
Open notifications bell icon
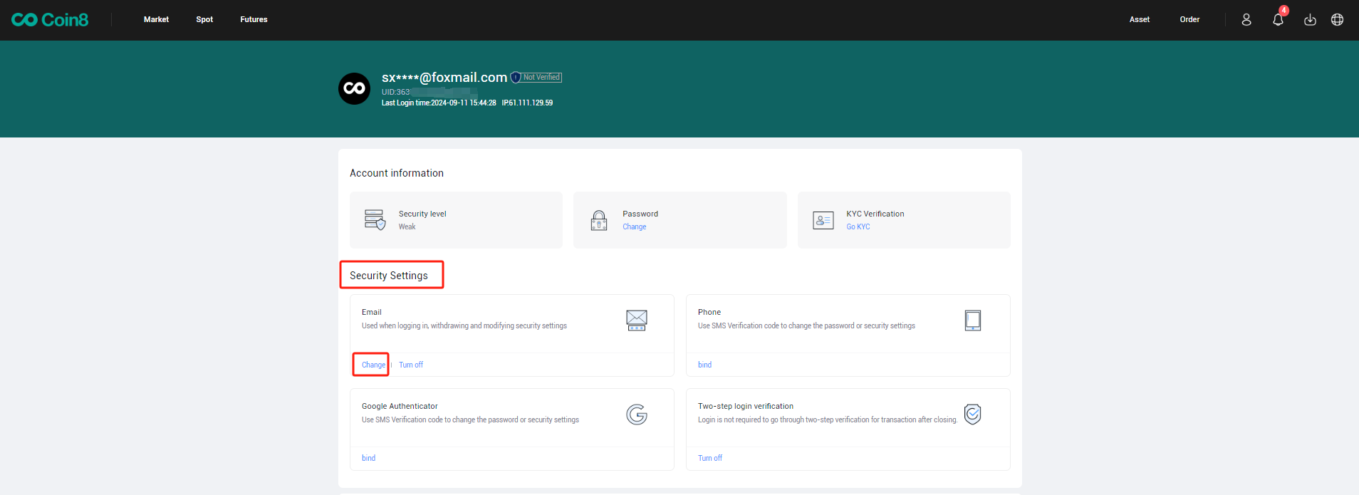pos(1278,20)
